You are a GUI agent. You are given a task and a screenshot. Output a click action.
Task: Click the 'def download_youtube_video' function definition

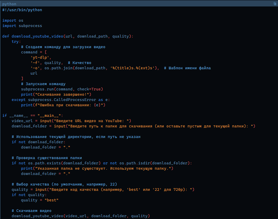coord(68,36)
